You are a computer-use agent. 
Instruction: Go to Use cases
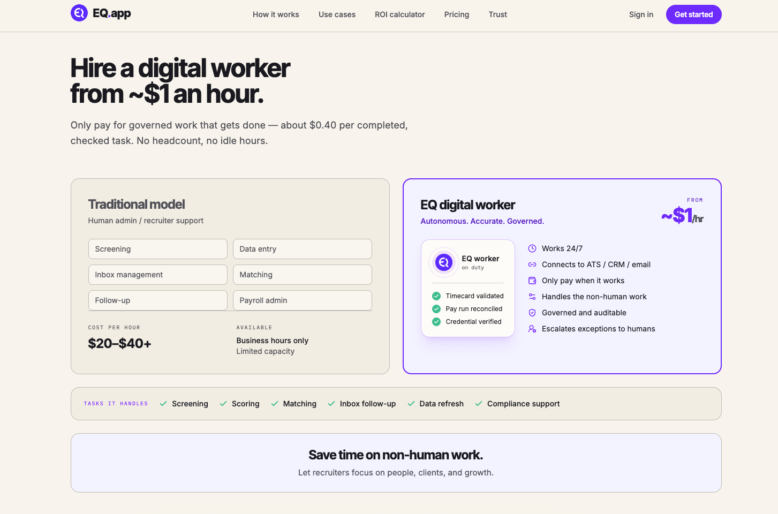[x=337, y=14]
